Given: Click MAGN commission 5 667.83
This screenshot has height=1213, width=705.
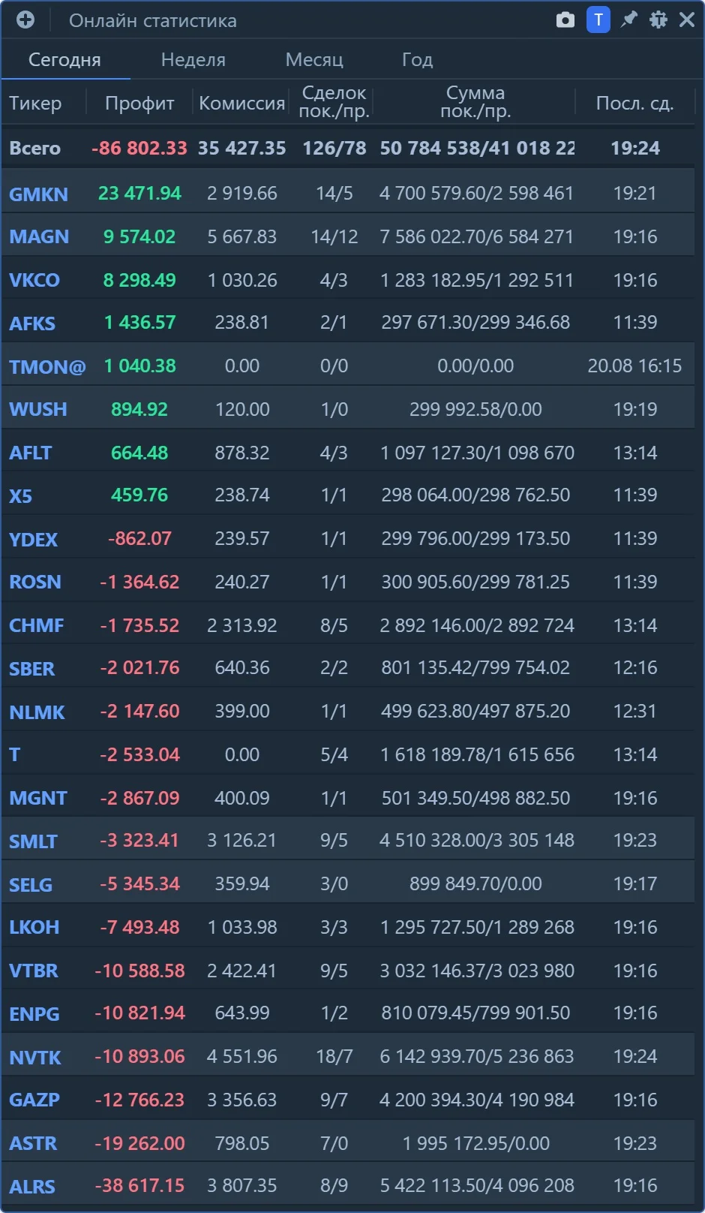Looking at the screenshot, I should [242, 236].
